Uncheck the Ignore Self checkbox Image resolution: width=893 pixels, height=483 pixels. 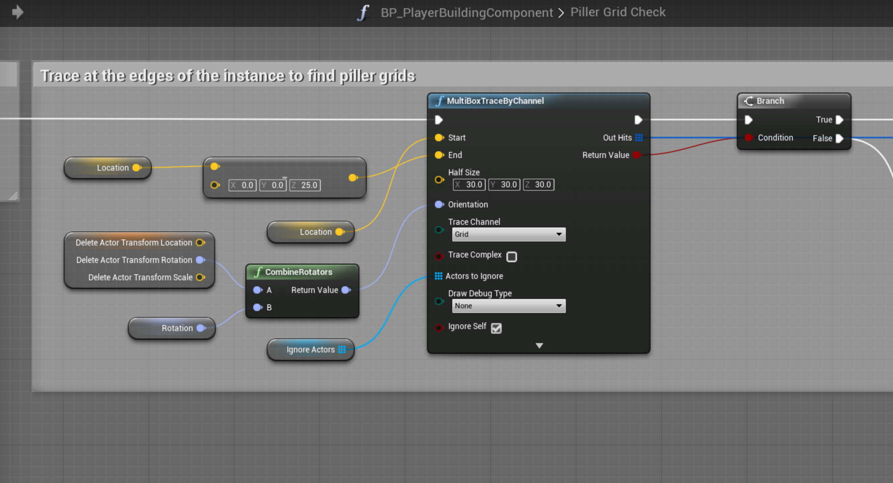tap(496, 328)
